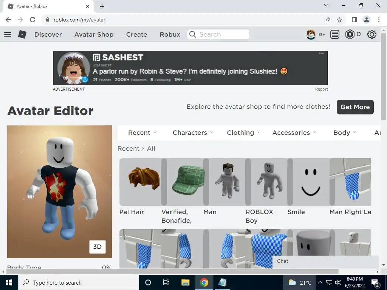Open ad options three-dot icon
Screen dimensions: 387x290
(321, 53)
